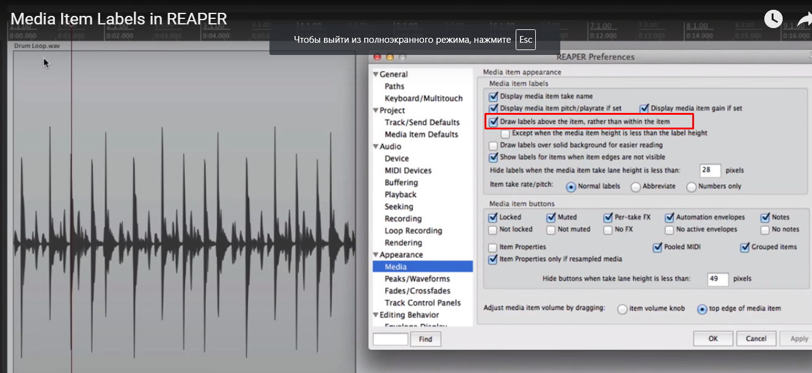Toggle Display media item gain if set
812x373 pixels.
[x=644, y=109]
